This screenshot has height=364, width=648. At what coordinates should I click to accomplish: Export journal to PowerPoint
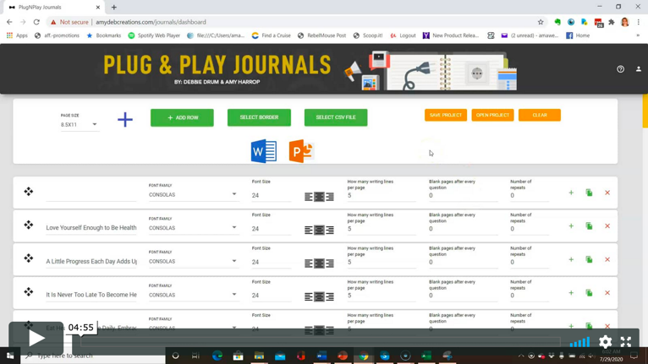tap(301, 151)
